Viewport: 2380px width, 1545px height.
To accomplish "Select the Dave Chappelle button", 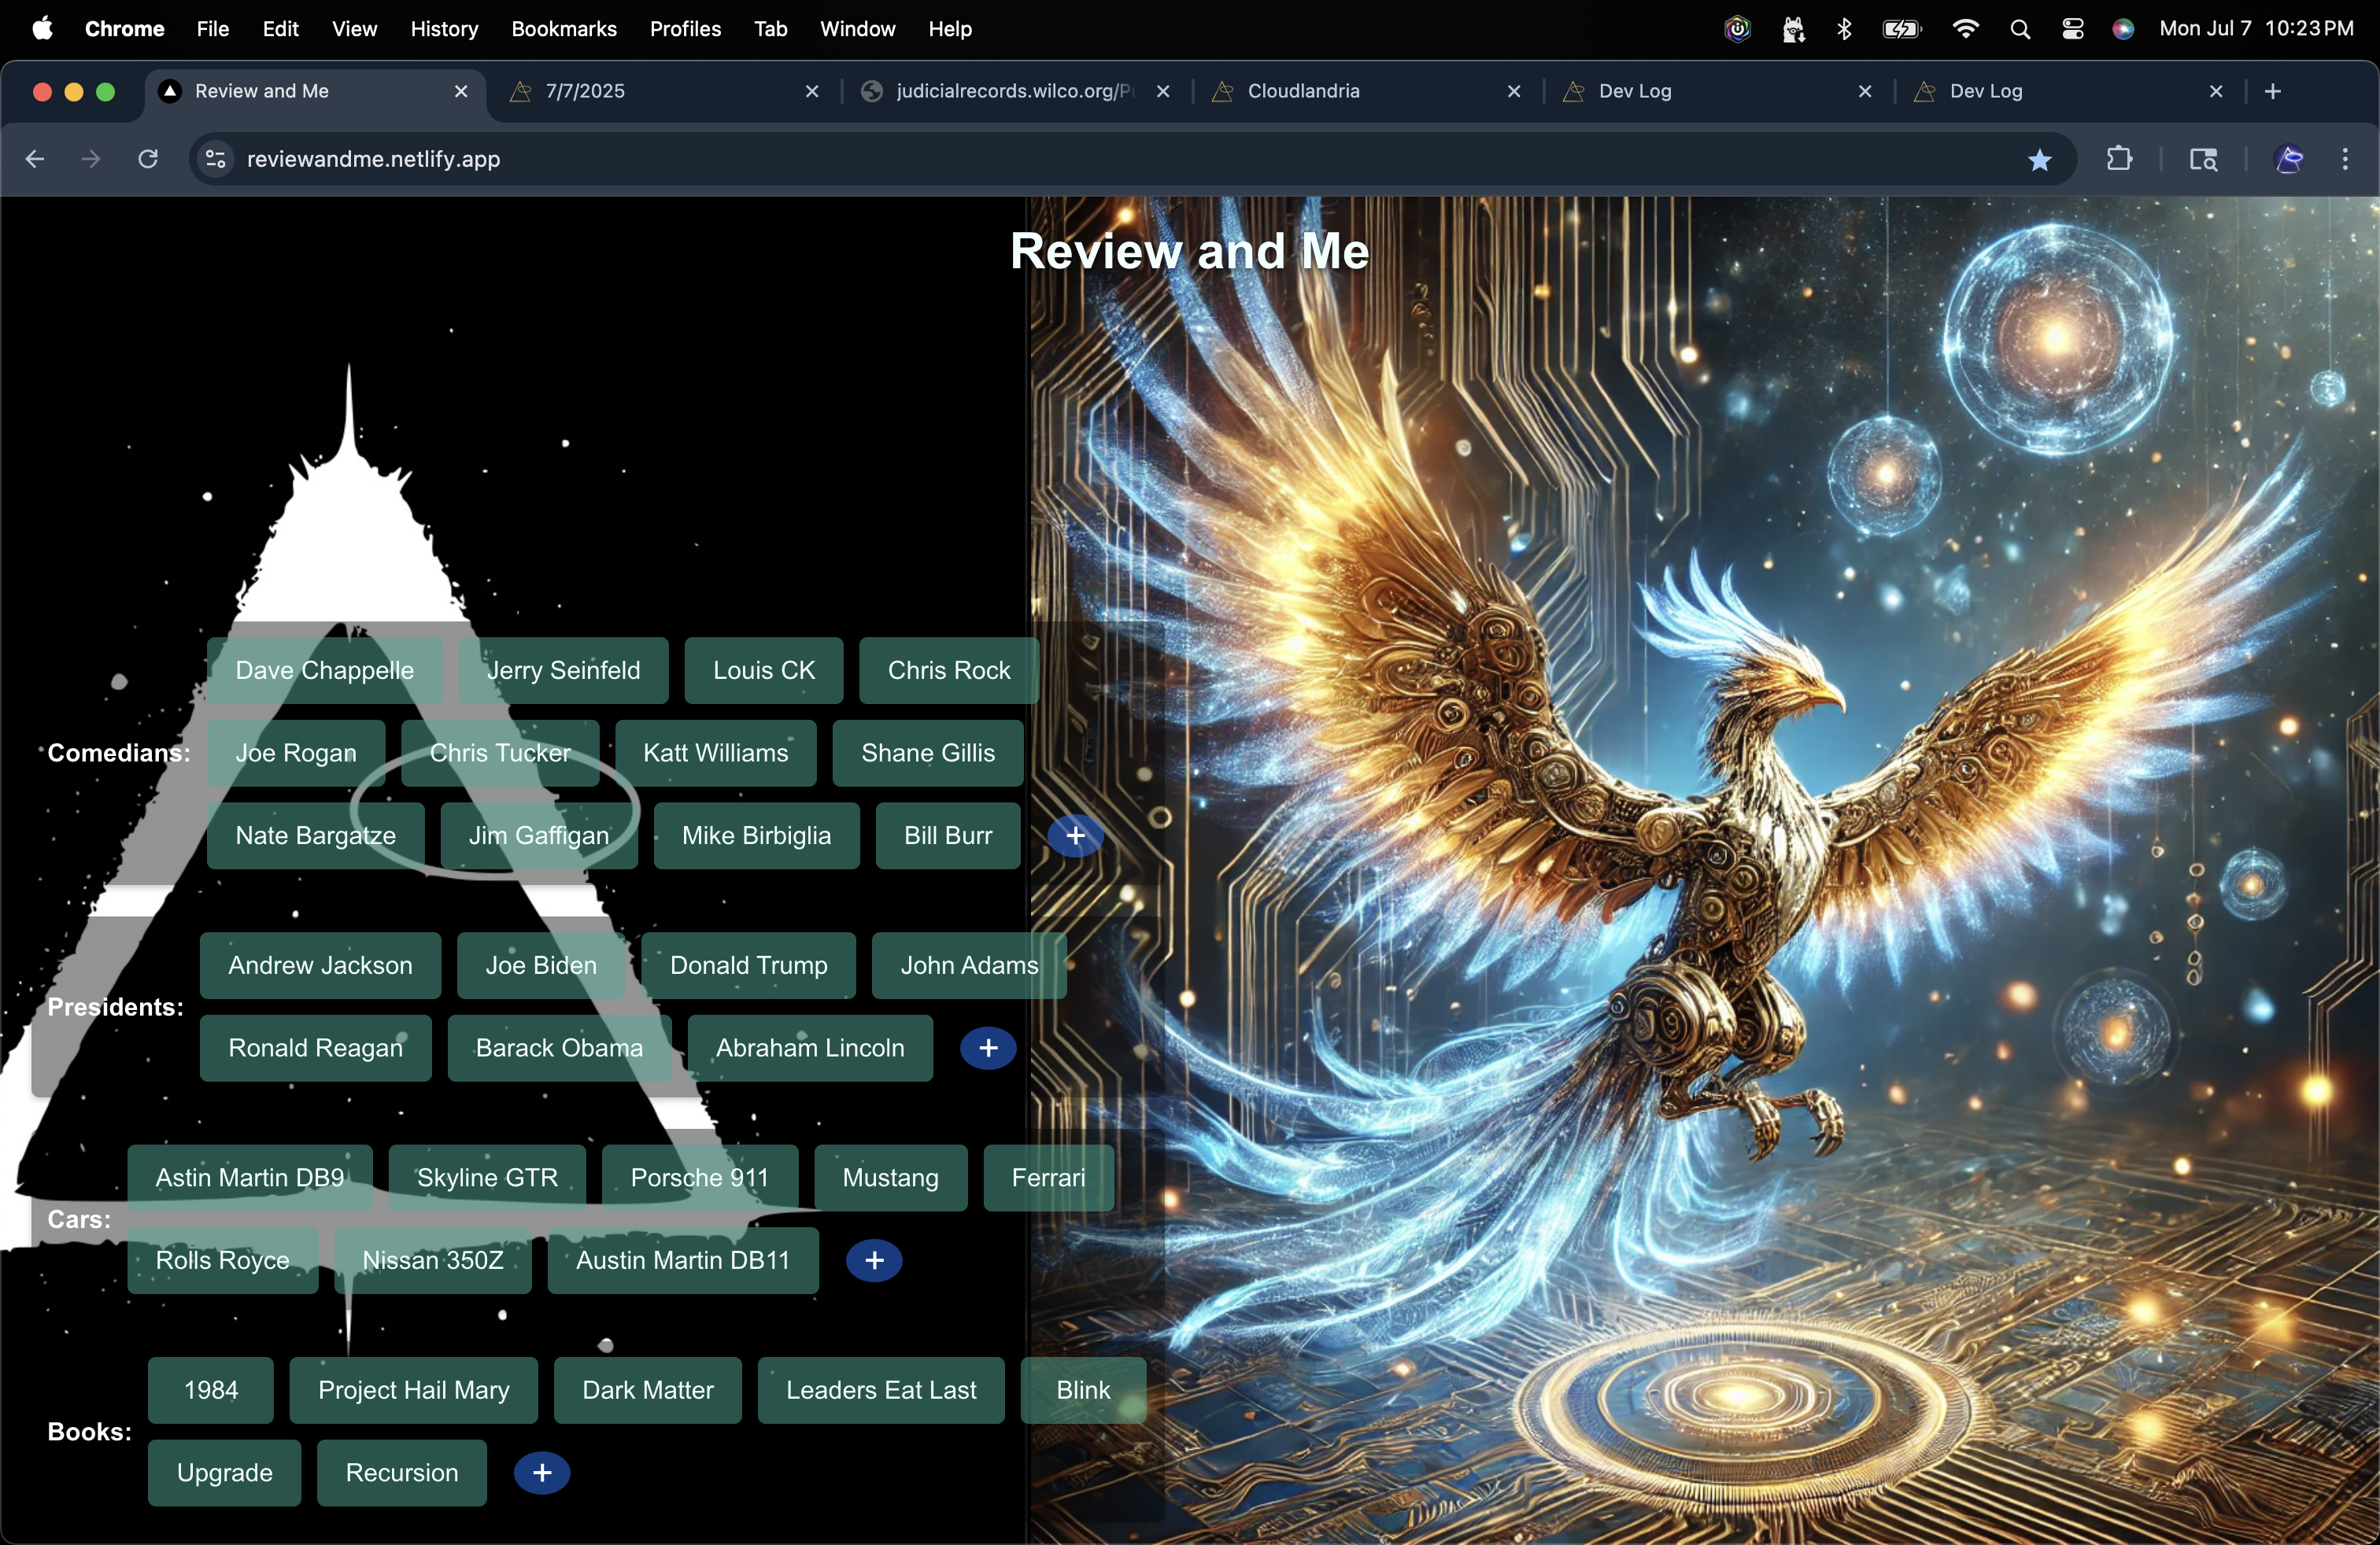I will (324, 670).
